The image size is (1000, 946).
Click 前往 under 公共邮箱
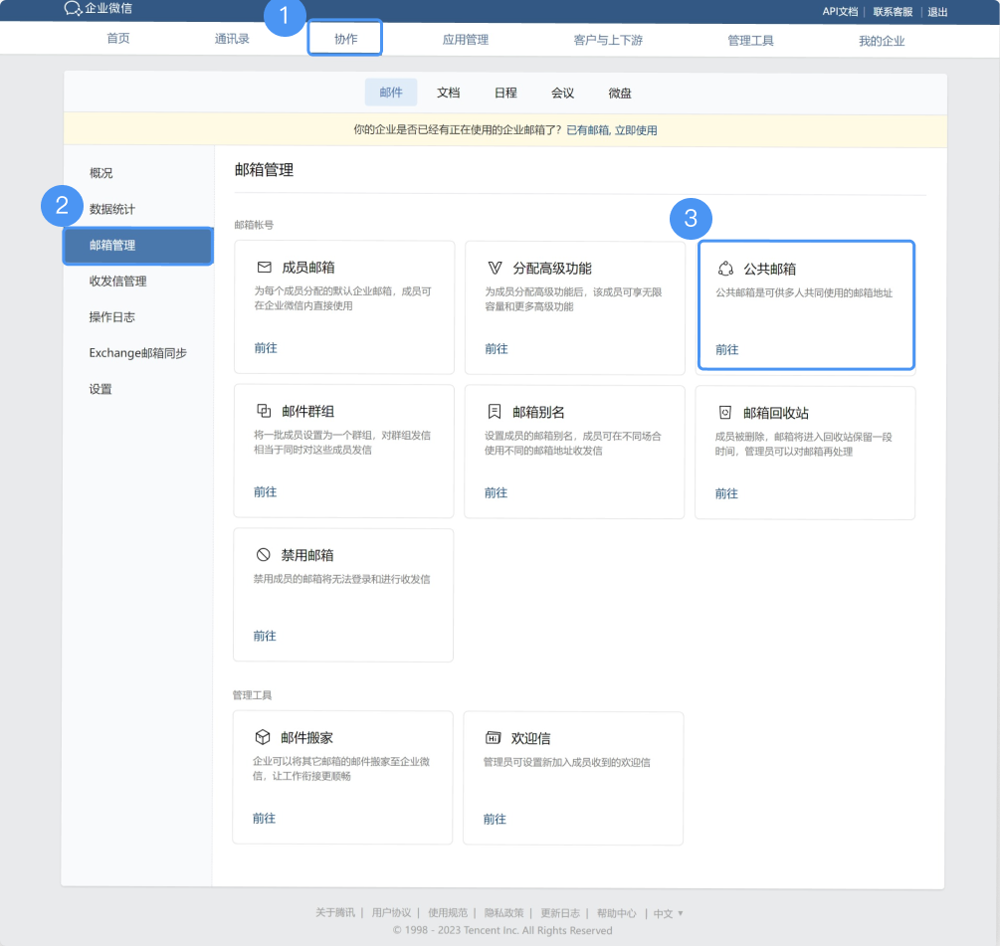coord(727,349)
